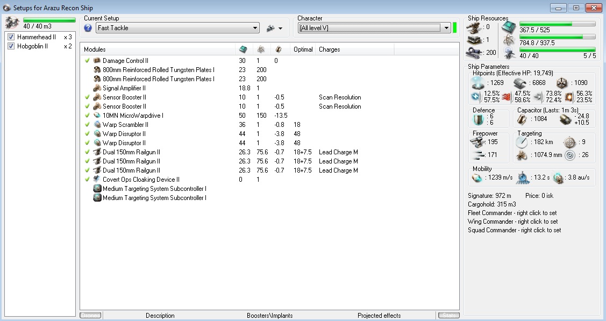
Task: Click the CPU resource icon in Ship Resources
Action: (x=509, y=27)
